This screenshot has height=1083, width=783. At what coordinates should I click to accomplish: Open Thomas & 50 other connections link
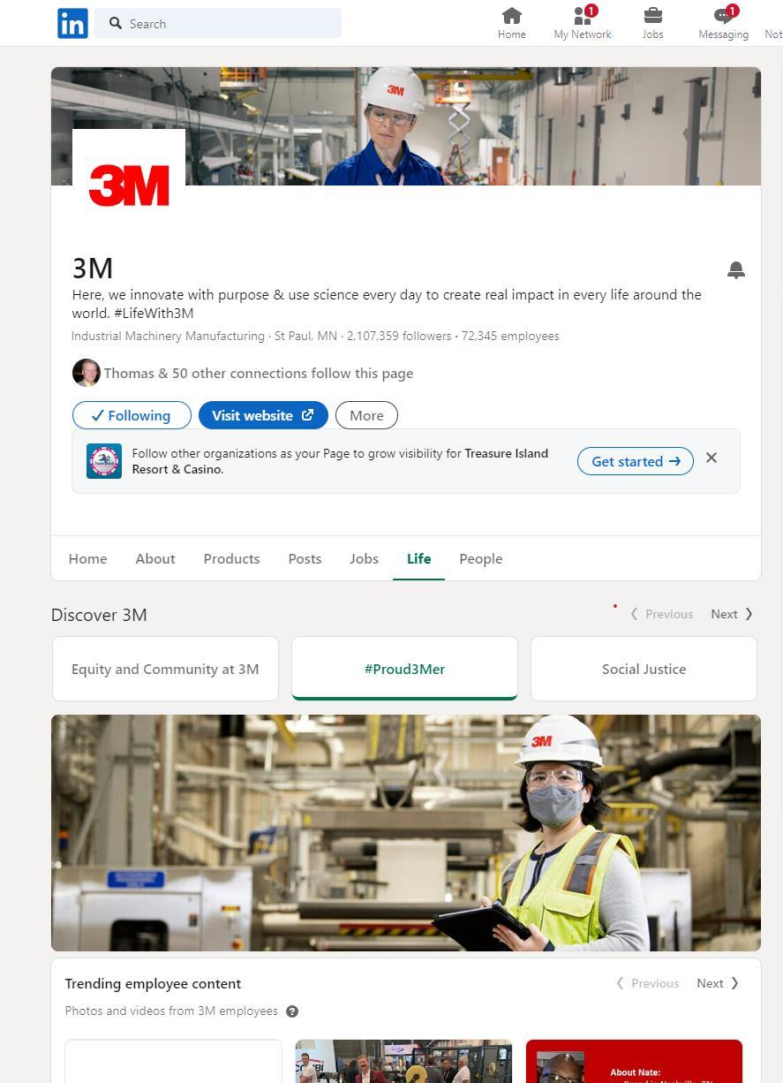tap(259, 373)
